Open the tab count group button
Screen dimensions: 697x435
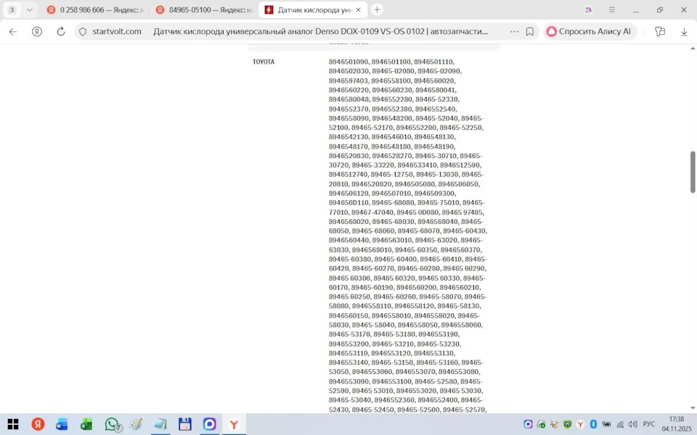click(12, 9)
